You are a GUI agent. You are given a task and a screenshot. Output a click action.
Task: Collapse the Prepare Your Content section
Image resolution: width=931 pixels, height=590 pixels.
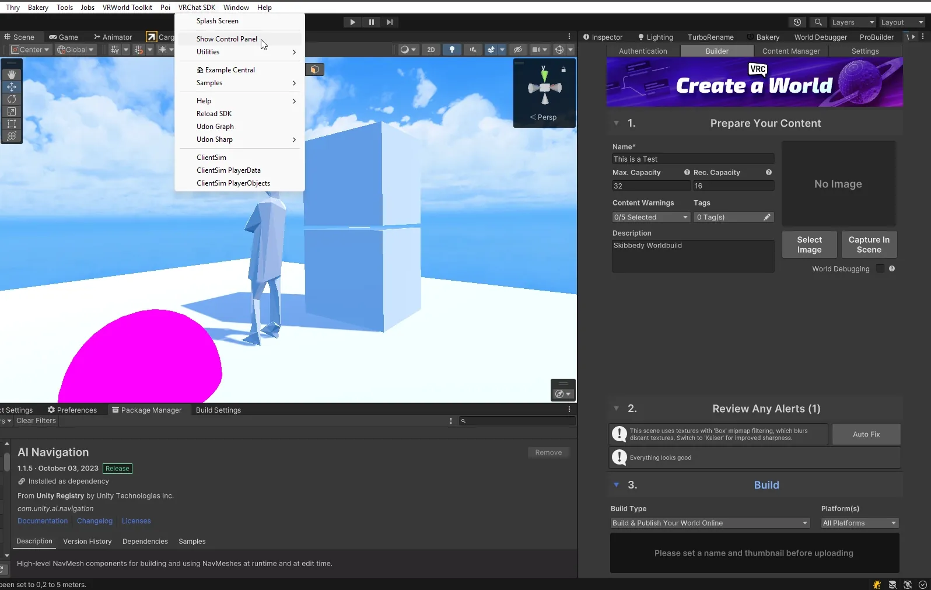616,123
